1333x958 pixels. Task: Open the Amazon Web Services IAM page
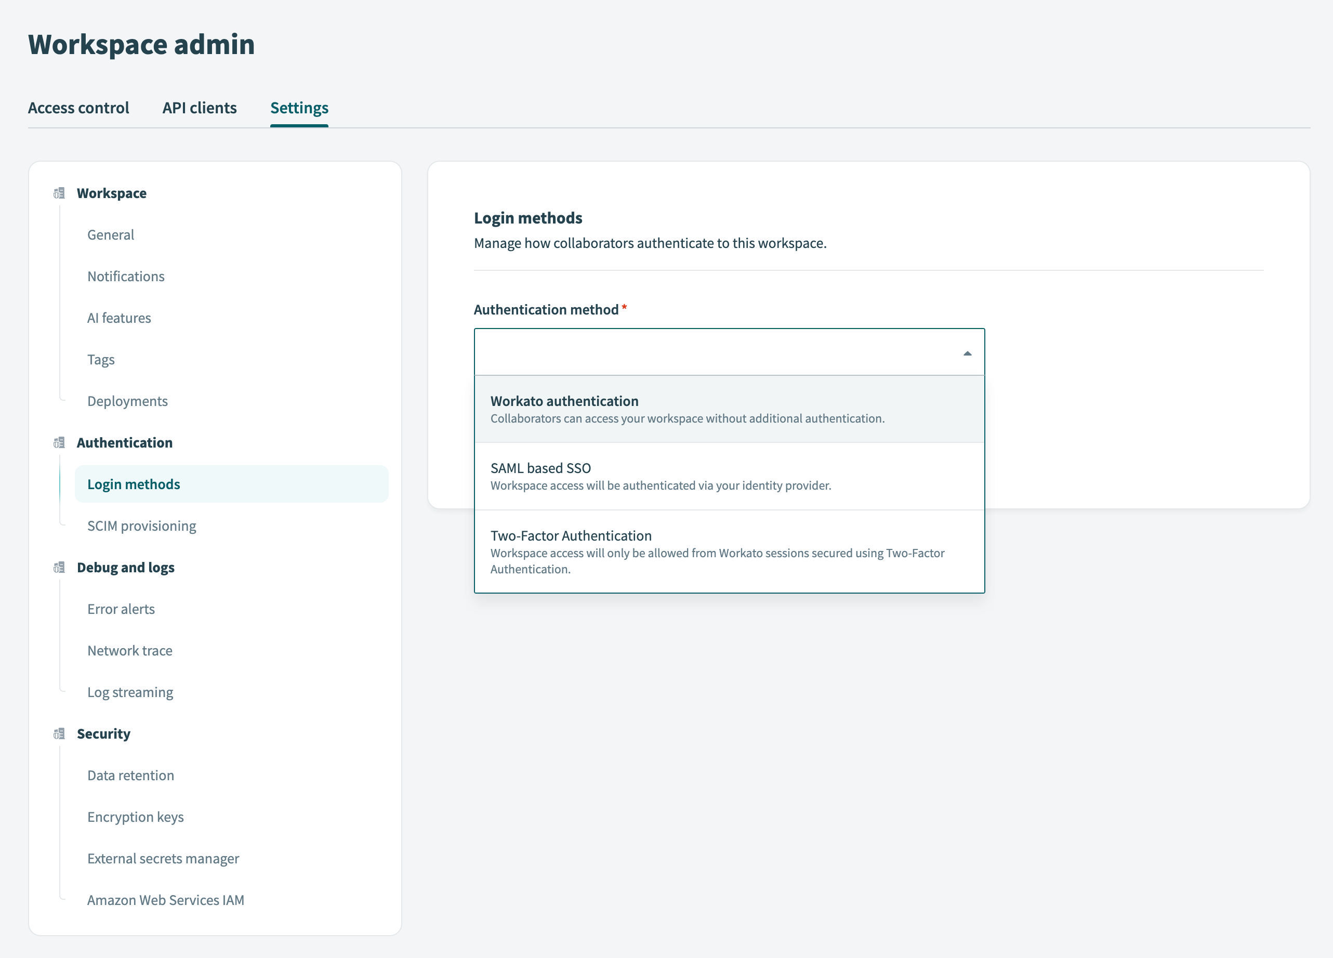coord(166,900)
